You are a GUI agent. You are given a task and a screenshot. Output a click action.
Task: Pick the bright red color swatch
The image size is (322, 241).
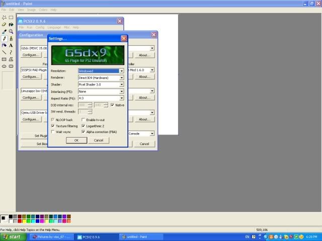point(20,221)
